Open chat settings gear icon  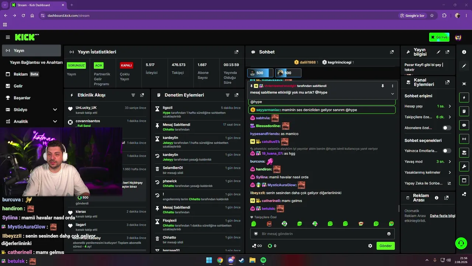pyautogui.click(x=370, y=246)
